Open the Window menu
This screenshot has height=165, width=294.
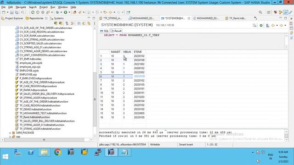63,7
